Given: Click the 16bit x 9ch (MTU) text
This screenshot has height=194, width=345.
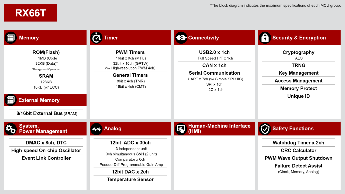Looking at the screenshot, I should (130, 58).
